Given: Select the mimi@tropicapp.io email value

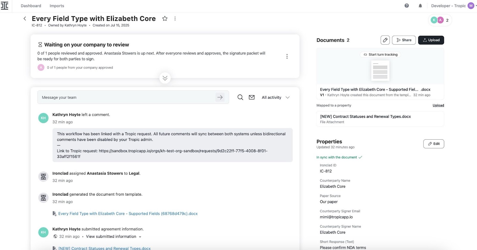Looking at the screenshot, I should coord(336,217).
